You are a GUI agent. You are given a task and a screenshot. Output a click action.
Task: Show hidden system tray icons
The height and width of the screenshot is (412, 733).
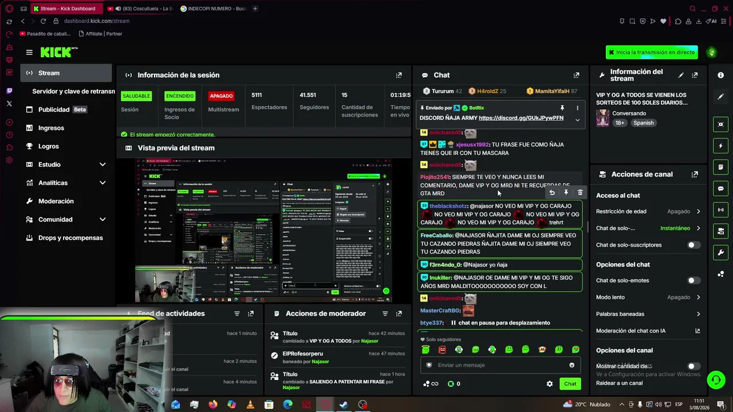pos(622,405)
